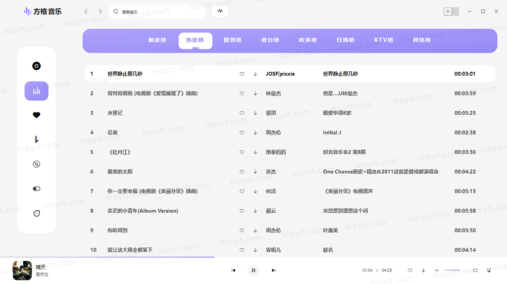
Task: Click the artist 南拳妈妈
Action: (x=275, y=152)
